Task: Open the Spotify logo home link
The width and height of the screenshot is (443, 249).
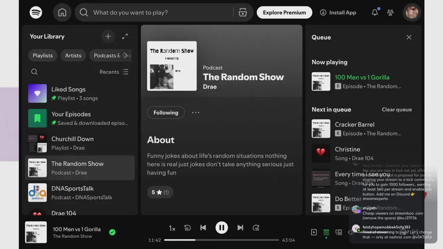Action: [36, 12]
